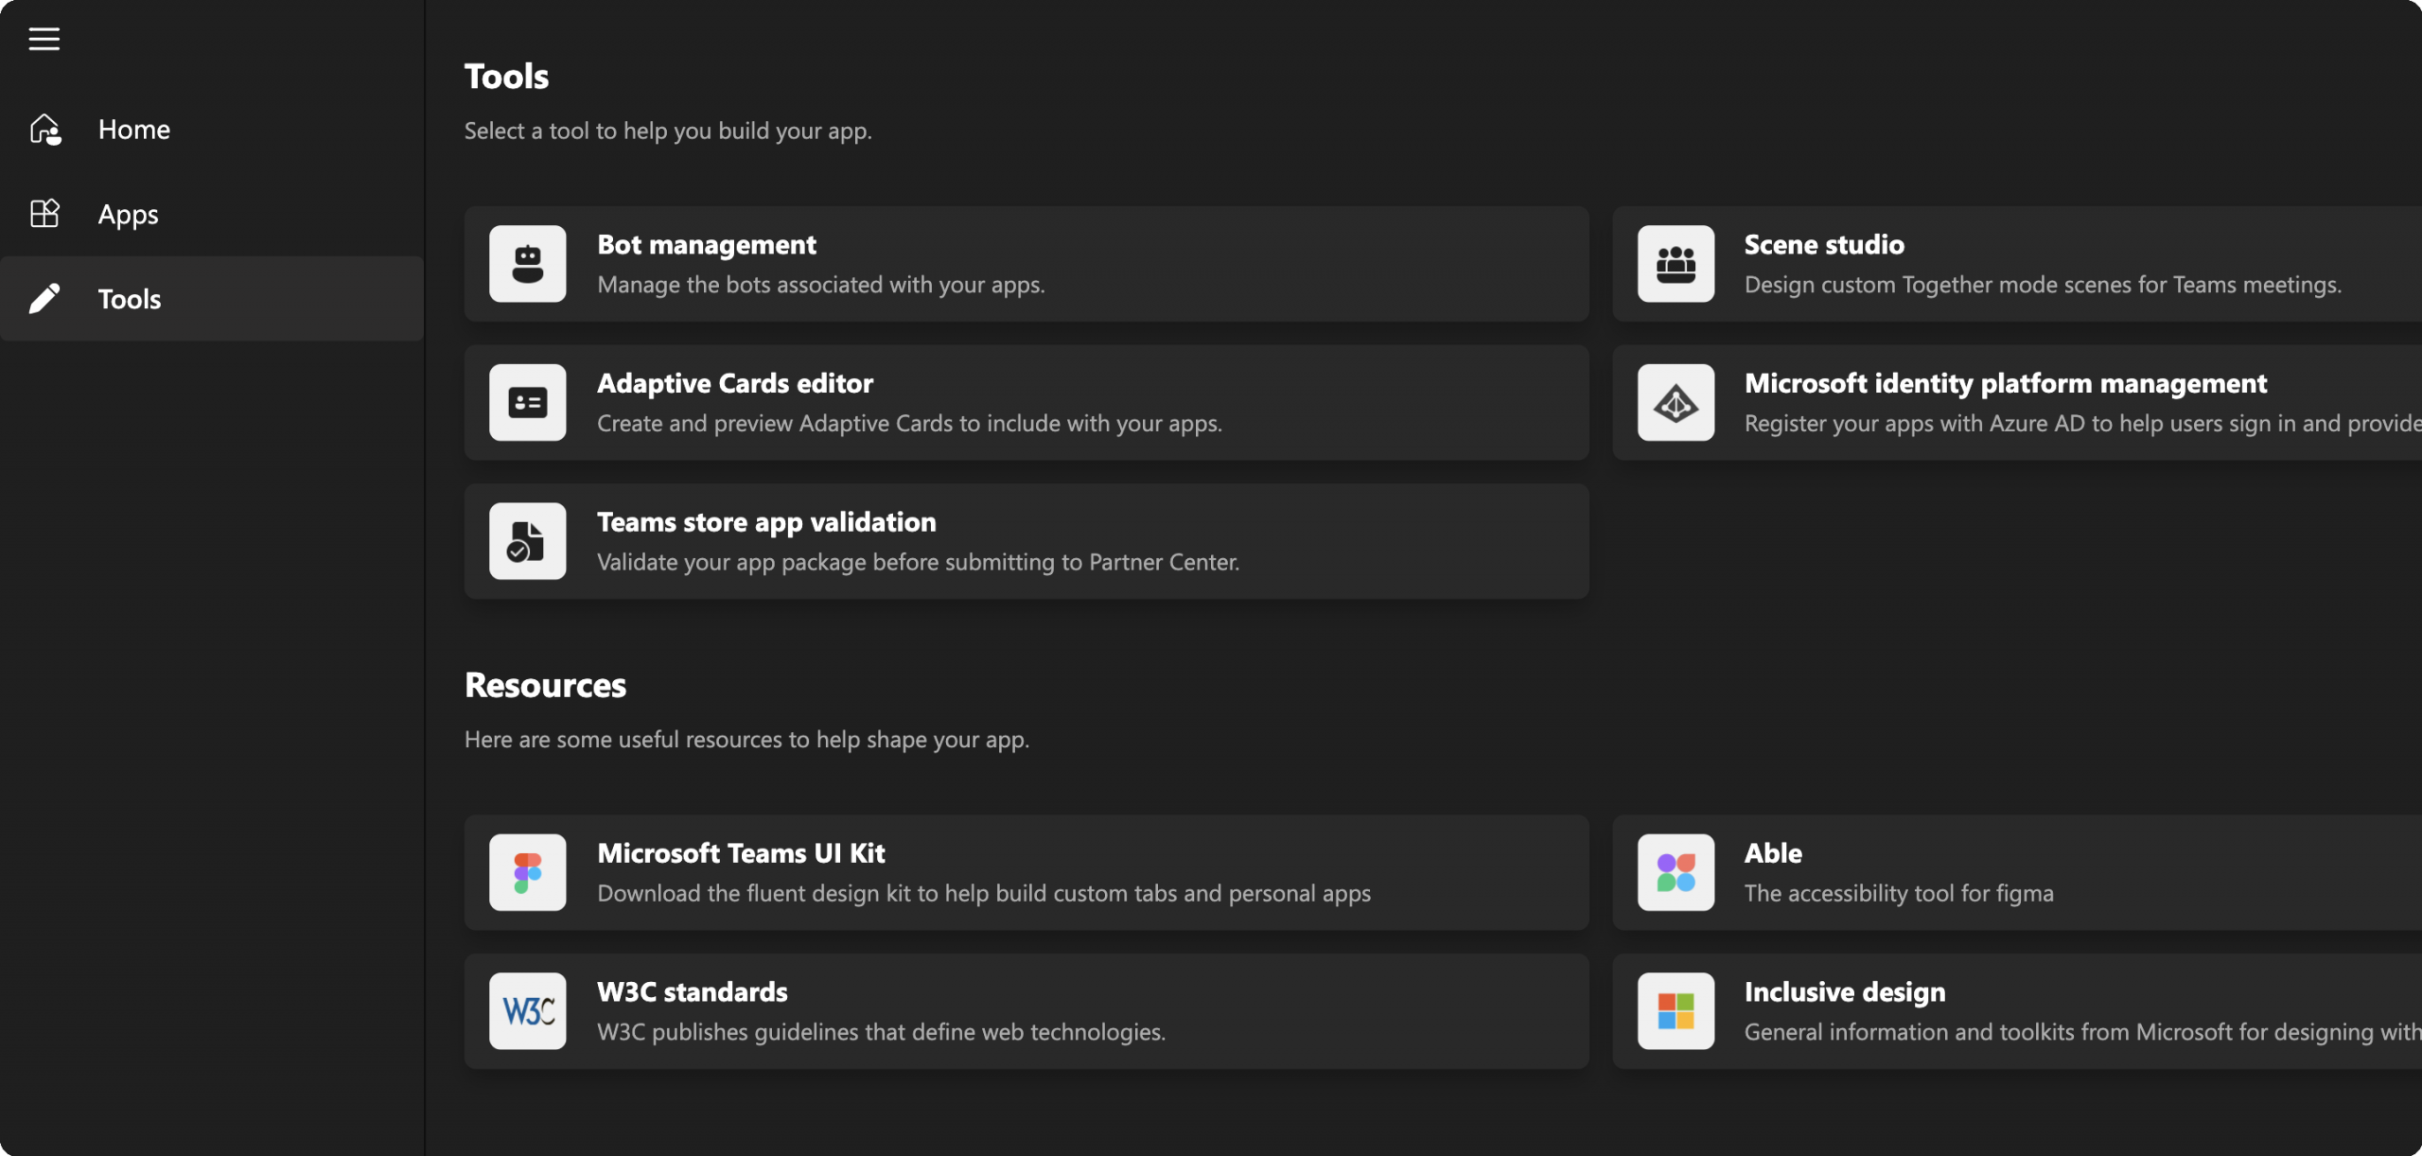Click the Scene studio people icon
The height and width of the screenshot is (1156, 2422).
click(1676, 264)
